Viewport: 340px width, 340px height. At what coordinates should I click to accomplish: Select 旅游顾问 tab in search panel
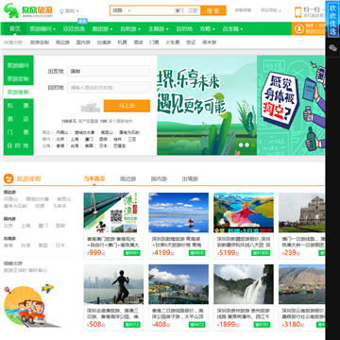click(19, 65)
